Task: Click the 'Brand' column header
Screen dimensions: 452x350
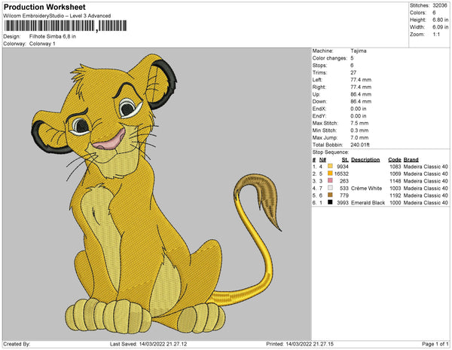Action: [411, 160]
